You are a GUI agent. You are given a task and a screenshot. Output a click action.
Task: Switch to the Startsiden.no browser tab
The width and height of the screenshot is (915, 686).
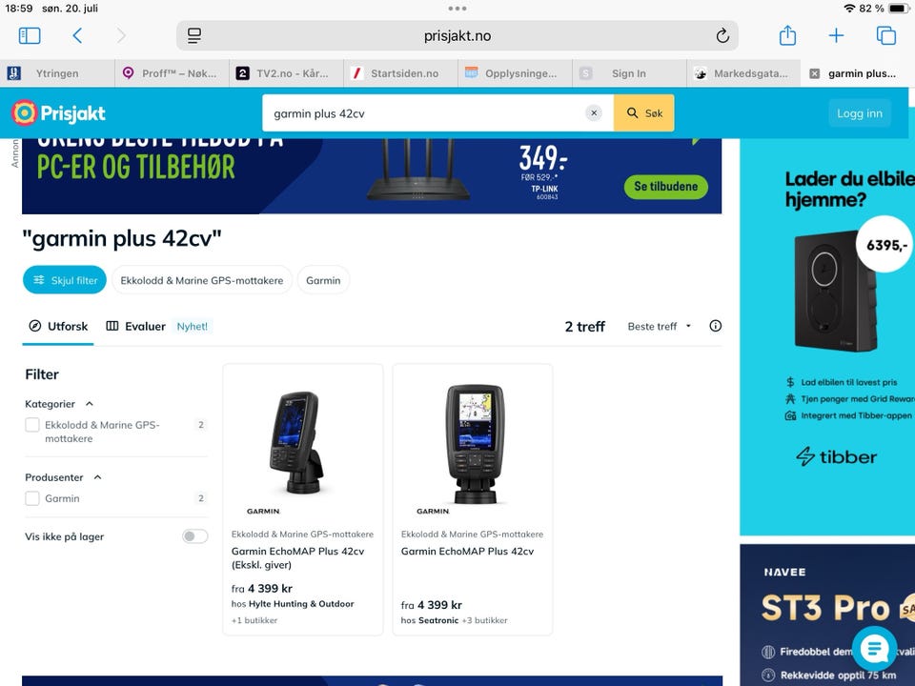point(400,73)
